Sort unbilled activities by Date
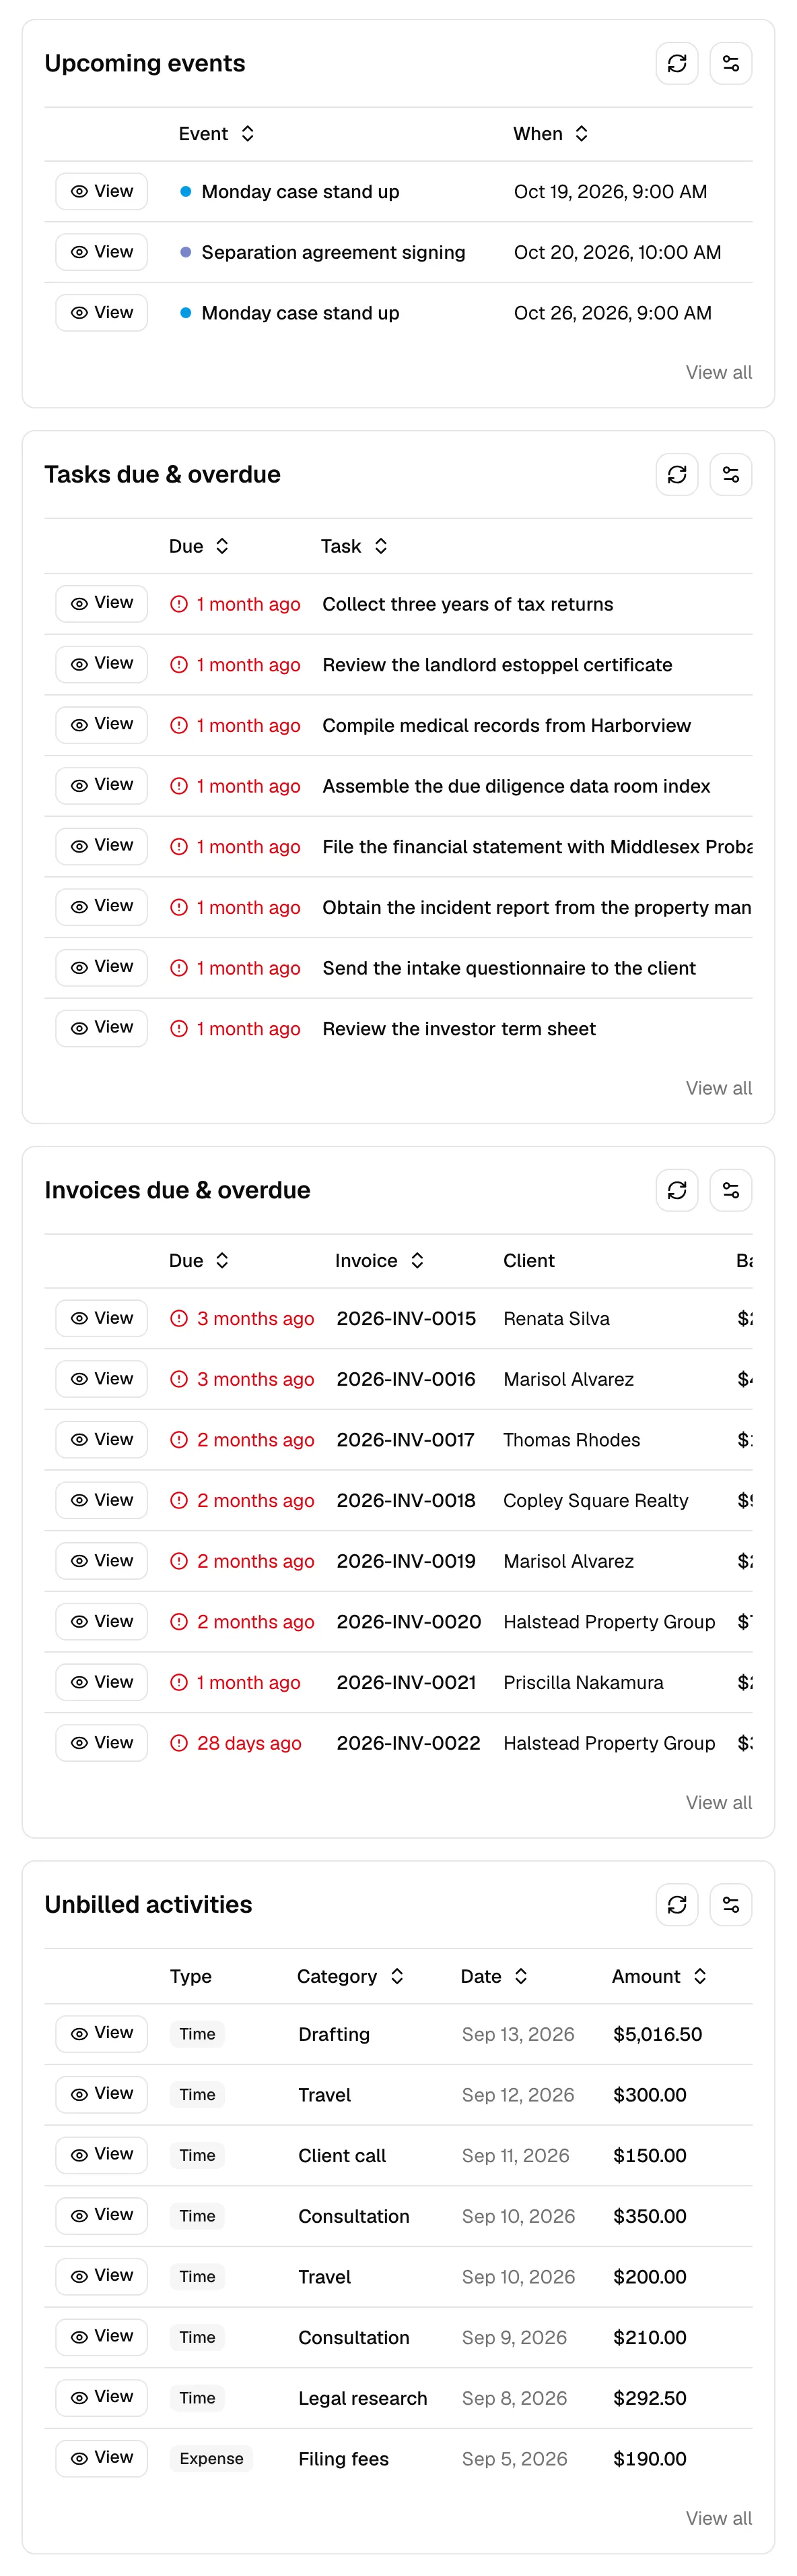Screen dimensions: 797x2576 click(x=493, y=1977)
